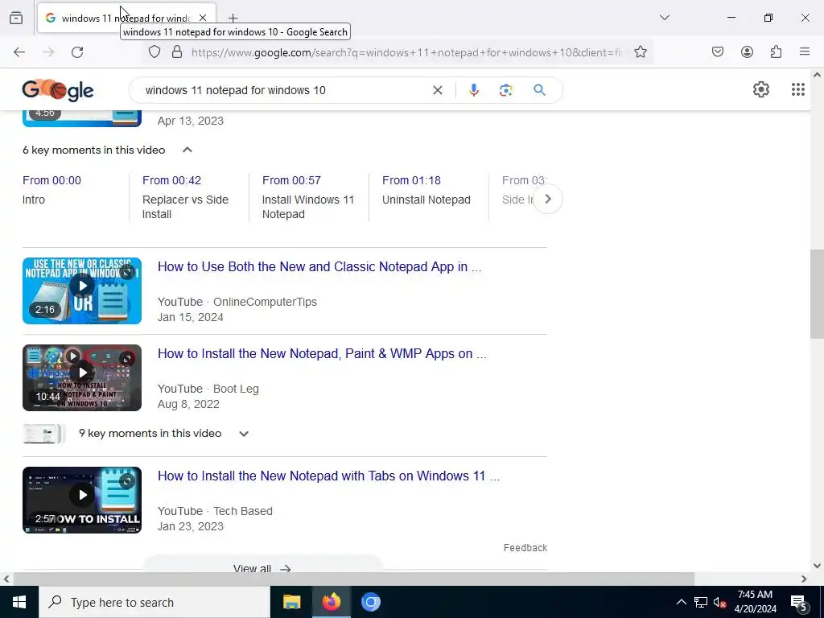Screen dimensions: 824x618
Task: Click the Firefox taskbar icon
Action: pyautogui.click(x=331, y=602)
